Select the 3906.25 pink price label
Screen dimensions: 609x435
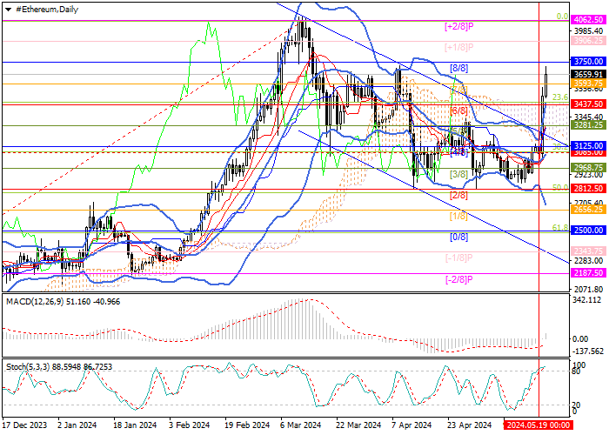589,40
